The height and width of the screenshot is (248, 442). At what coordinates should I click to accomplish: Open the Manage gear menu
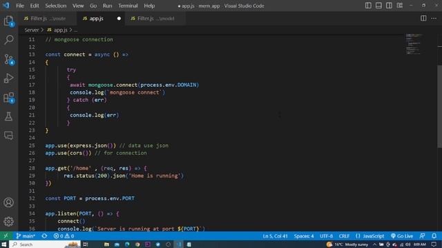coord(8,222)
